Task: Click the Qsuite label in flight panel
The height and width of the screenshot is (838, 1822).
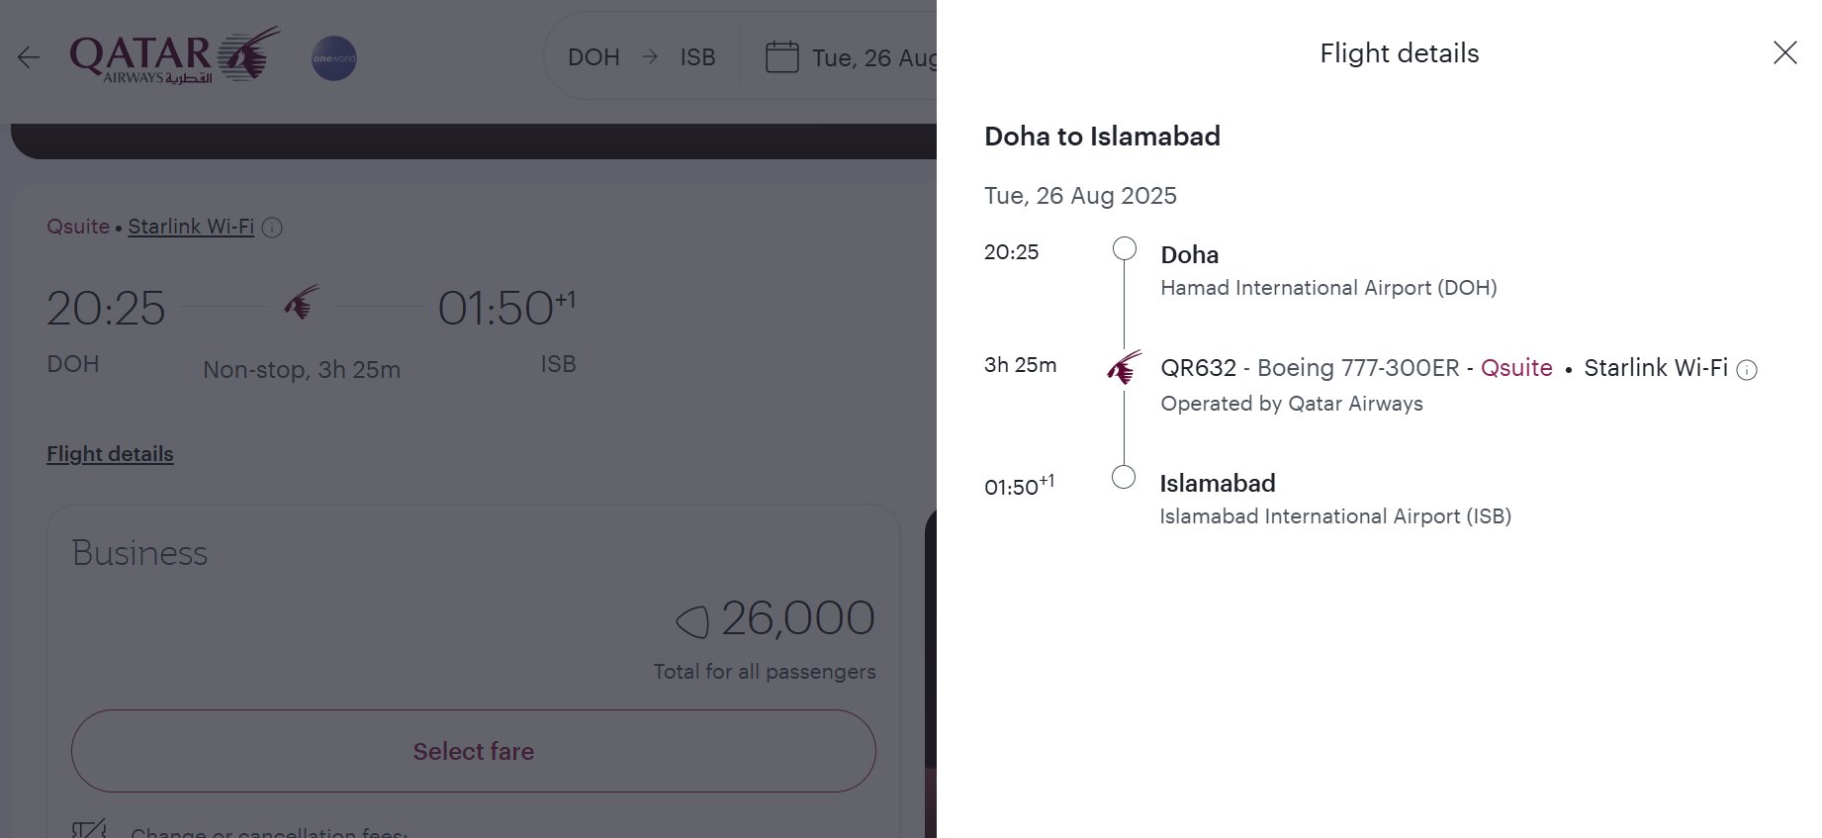Action: click(1516, 368)
